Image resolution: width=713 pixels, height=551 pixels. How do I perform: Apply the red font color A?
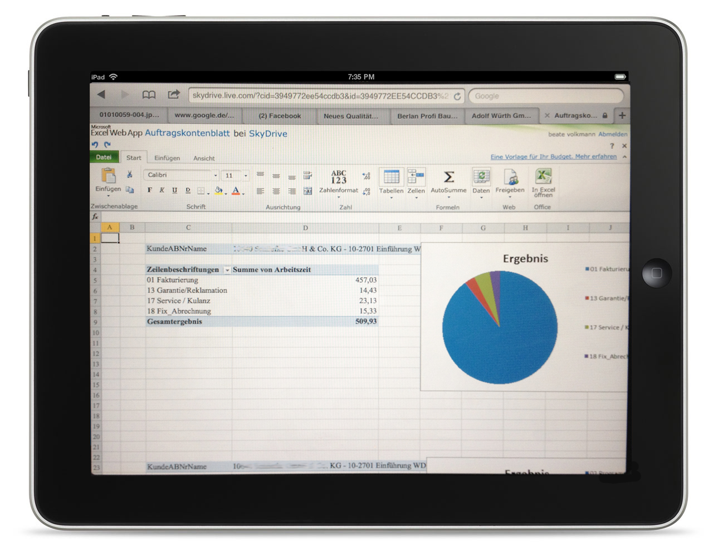coord(236,190)
